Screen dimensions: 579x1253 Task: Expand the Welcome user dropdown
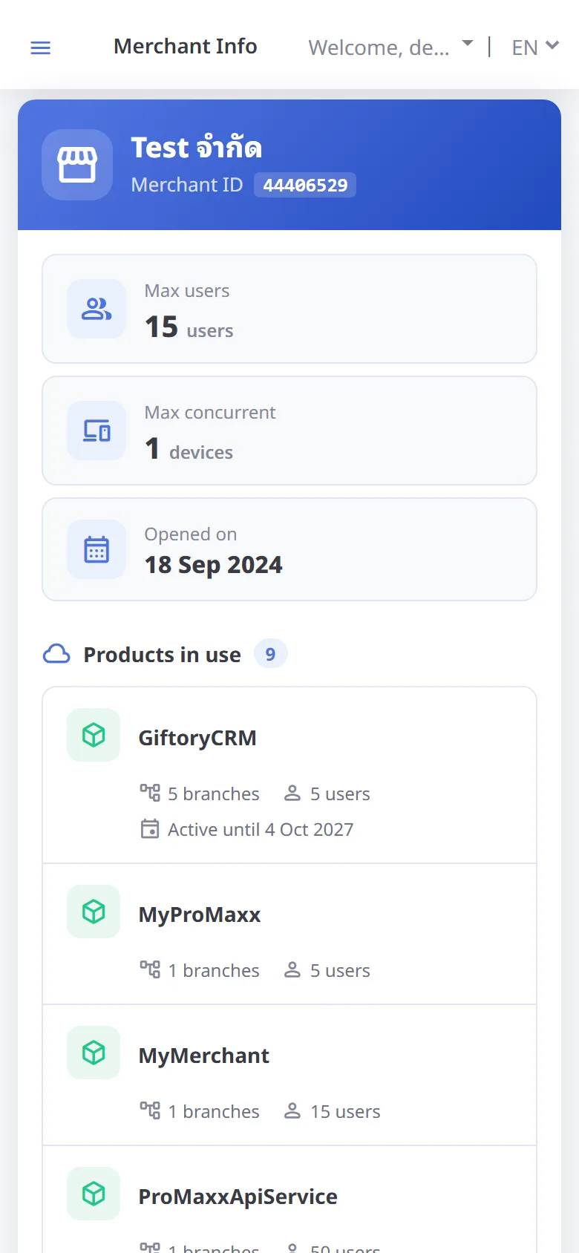point(390,48)
